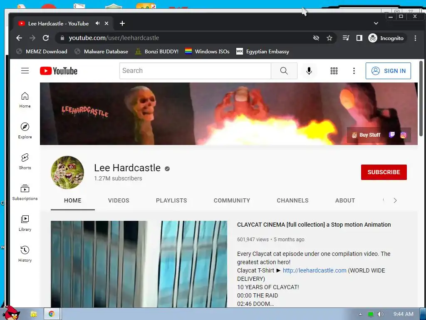Image resolution: width=426 pixels, height=320 pixels.
Task: Open Library in the sidebar
Action: click(x=25, y=223)
